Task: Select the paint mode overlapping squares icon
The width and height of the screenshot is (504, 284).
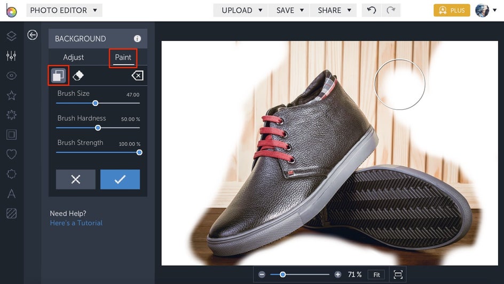Action: click(x=58, y=76)
